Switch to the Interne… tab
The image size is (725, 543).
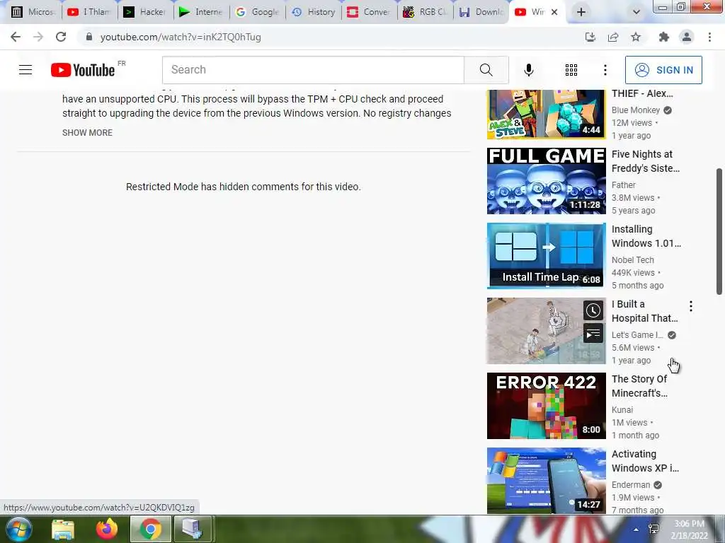coord(201,12)
